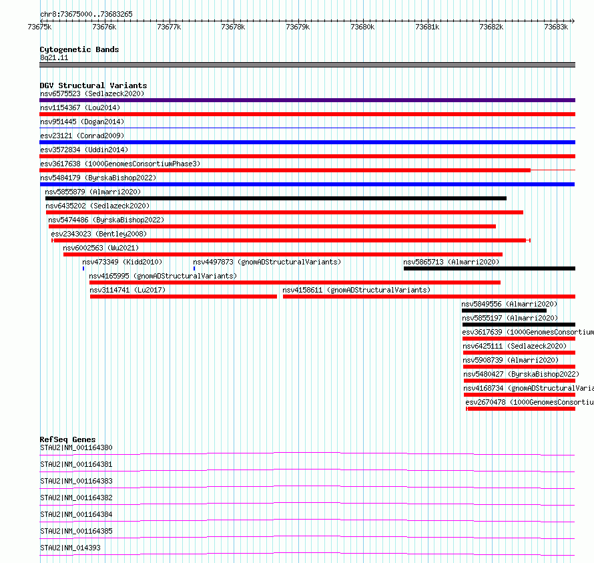Open variant esv3617638 (1000GenomesConsortiumPhase3)
Image resolution: width=594 pixels, height=563 pixels.
click(x=120, y=164)
